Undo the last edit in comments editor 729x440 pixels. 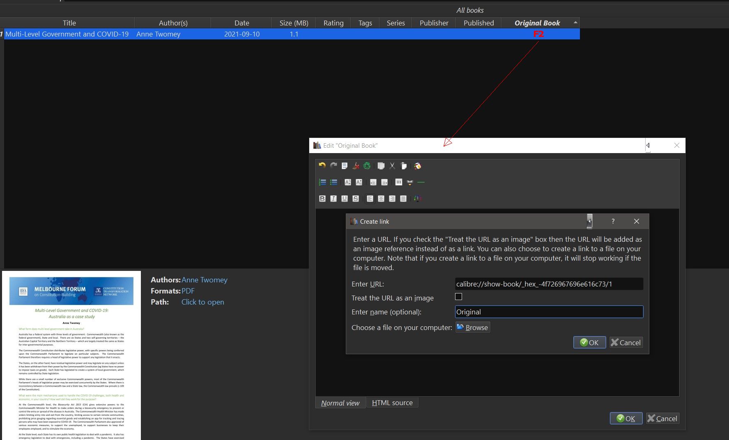coord(322,166)
